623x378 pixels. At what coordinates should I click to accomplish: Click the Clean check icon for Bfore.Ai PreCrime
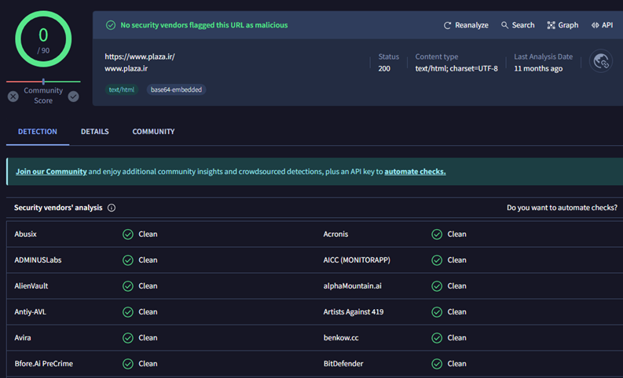pyautogui.click(x=128, y=364)
